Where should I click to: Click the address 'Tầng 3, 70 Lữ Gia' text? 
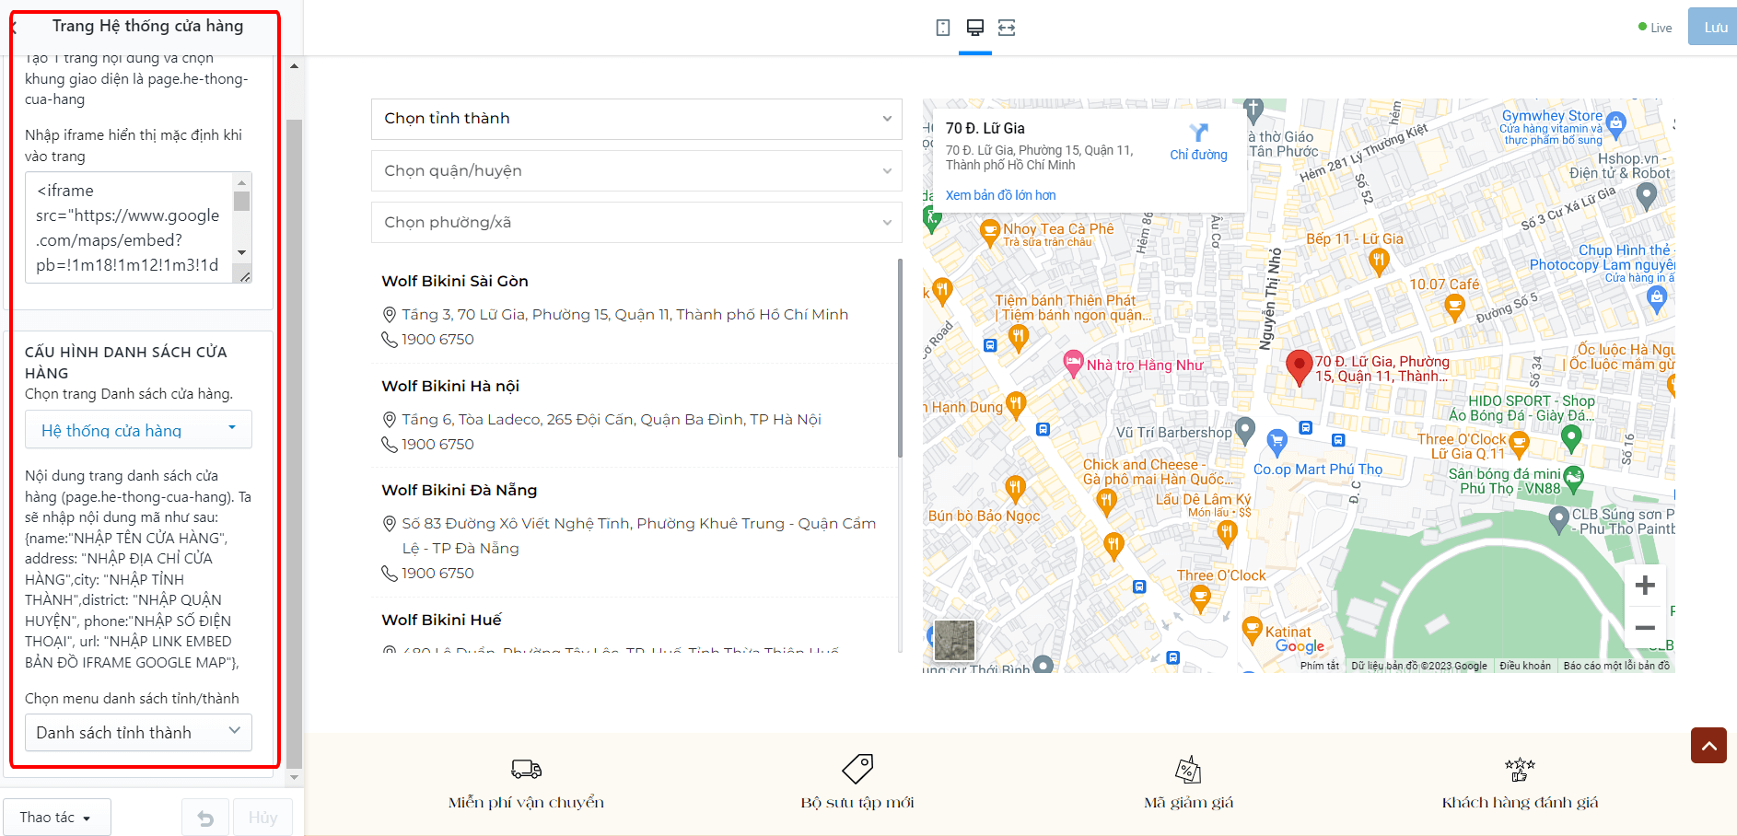[x=624, y=315]
